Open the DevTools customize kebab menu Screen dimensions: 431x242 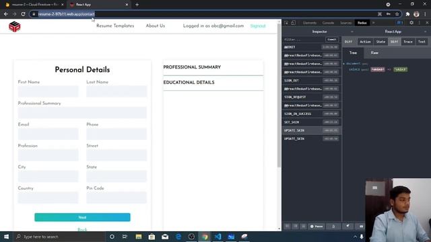(x=419, y=23)
